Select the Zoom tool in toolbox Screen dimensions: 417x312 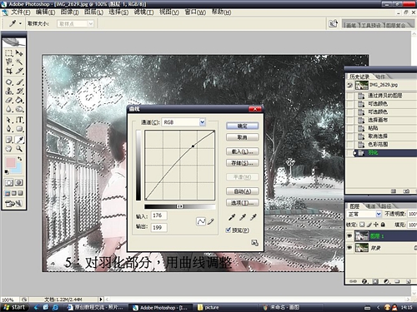(19, 149)
